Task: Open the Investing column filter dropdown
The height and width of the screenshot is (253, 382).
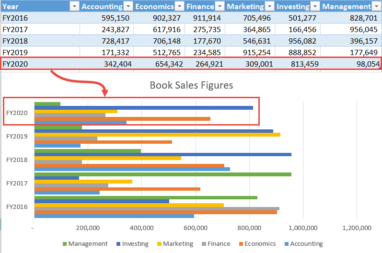Action: tap(315, 6)
